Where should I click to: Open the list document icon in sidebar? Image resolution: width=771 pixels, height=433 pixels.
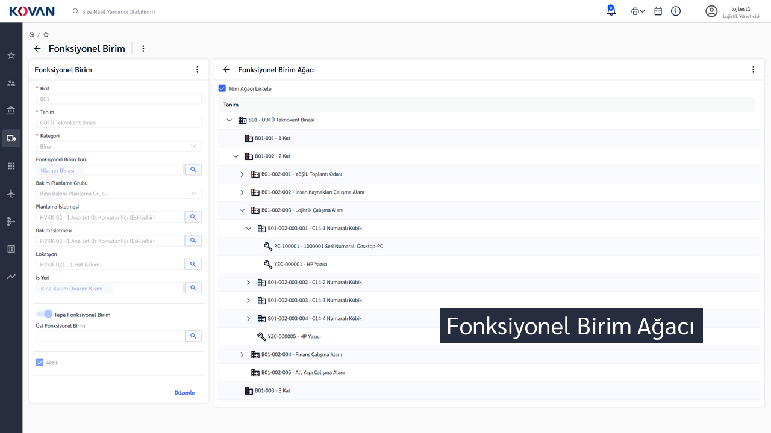(11, 249)
